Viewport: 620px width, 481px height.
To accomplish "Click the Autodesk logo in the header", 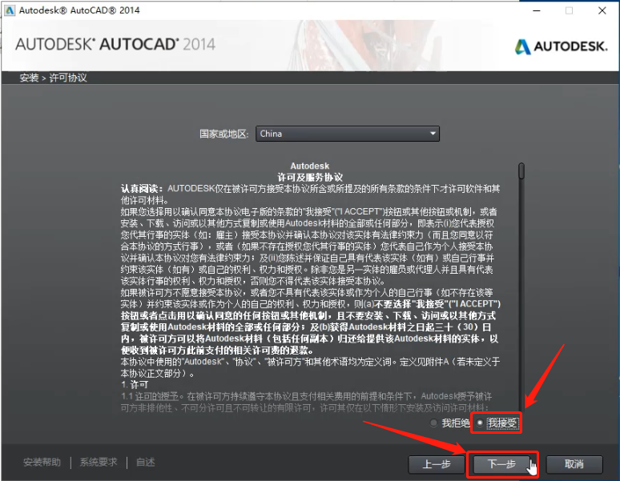I will 561,46.
